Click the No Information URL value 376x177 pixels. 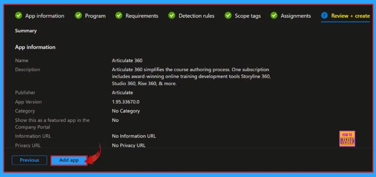134,136
